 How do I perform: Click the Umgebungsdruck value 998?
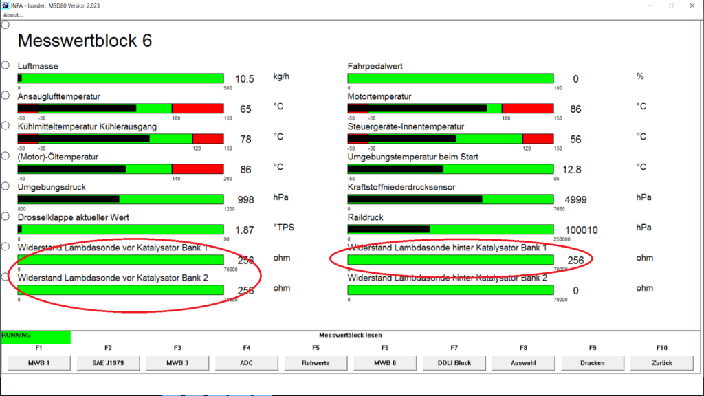pyautogui.click(x=245, y=200)
